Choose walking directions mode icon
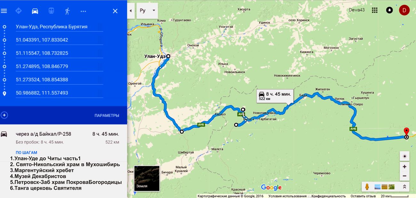Image resolution: width=416 pixels, height=198 pixels. (x=67, y=11)
